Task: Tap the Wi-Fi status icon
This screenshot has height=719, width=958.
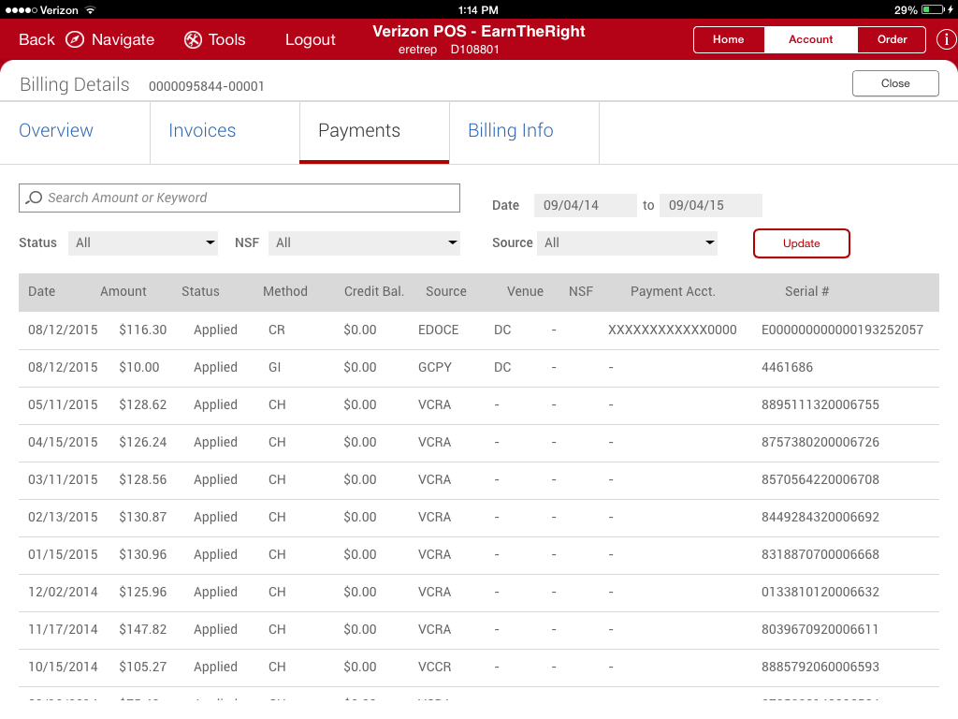Action: click(91, 9)
